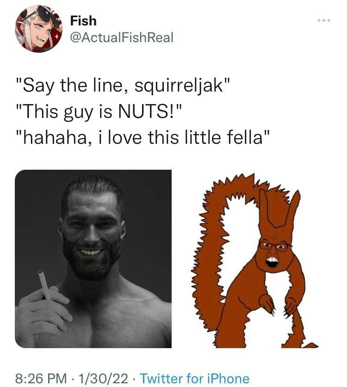The image size is (347, 387).
Task: Click the squirrel's bushy tail
Action: coord(217,259)
